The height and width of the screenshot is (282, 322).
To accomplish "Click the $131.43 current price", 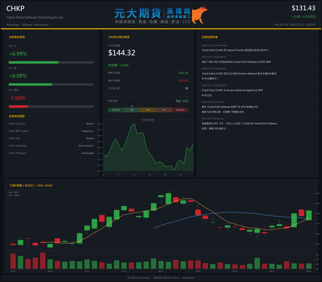I will click(303, 8).
